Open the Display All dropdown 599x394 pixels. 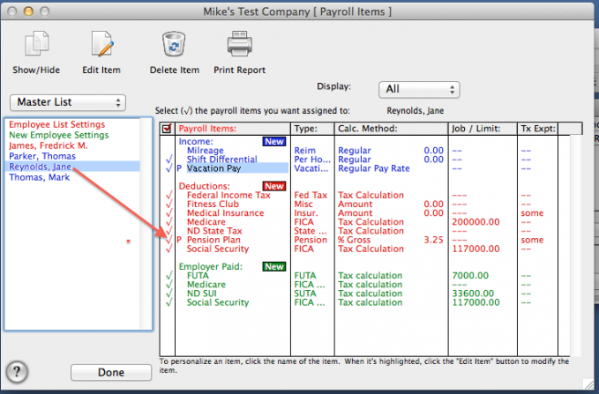click(419, 89)
